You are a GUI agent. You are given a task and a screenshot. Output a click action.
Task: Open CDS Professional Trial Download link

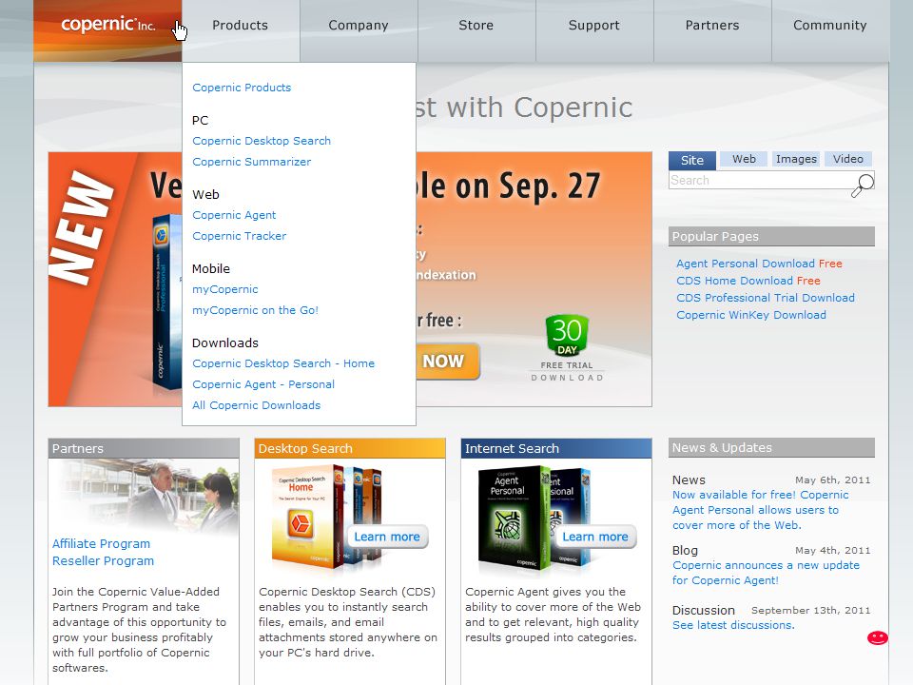point(765,298)
